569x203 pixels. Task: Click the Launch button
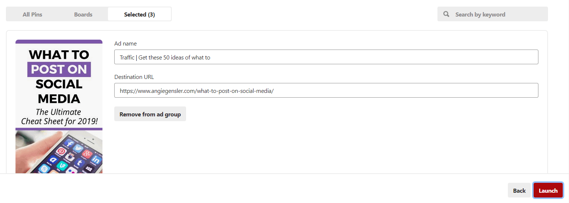548,190
